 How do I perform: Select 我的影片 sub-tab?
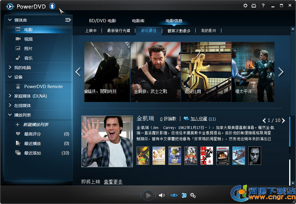tap(209, 31)
